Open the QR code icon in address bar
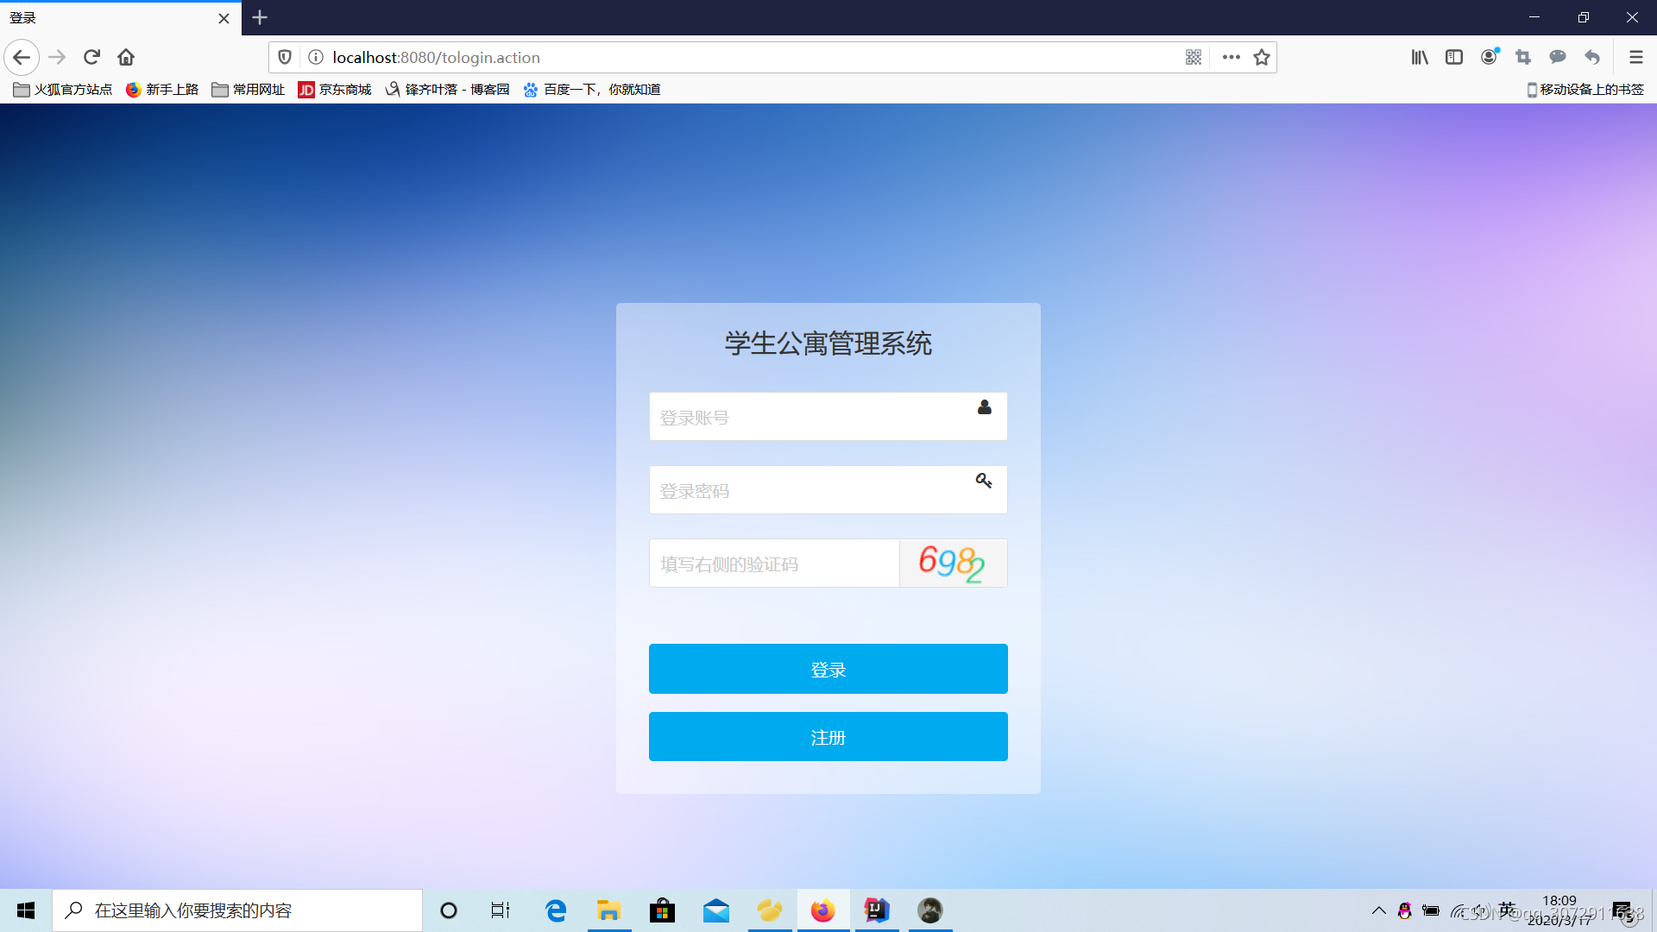 [x=1194, y=57]
